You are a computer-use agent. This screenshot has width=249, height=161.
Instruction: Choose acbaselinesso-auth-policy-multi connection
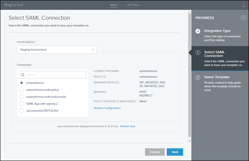click(x=21, y=97)
